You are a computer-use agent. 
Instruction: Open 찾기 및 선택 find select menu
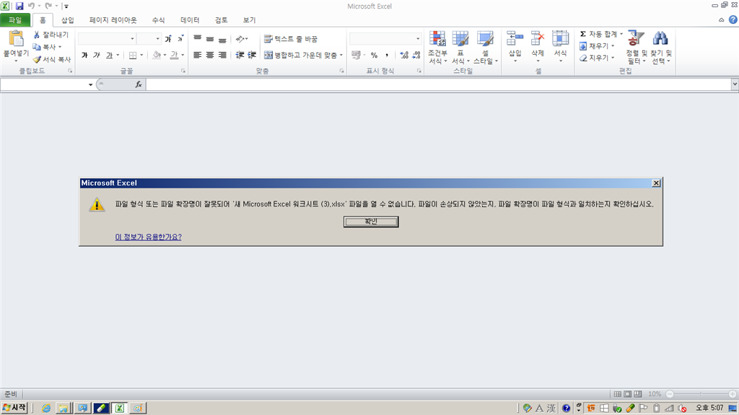coord(660,47)
